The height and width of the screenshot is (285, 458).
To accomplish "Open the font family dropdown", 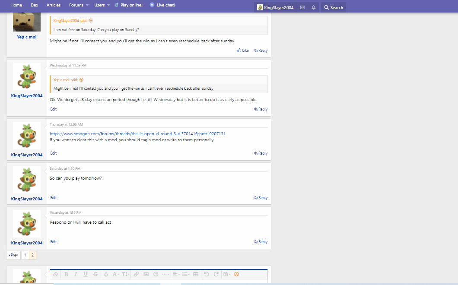I will [x=116, y=274].
